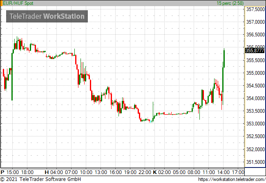Click the 07:00 time axis label
266x183 pixels.
[x=71, y=172]
